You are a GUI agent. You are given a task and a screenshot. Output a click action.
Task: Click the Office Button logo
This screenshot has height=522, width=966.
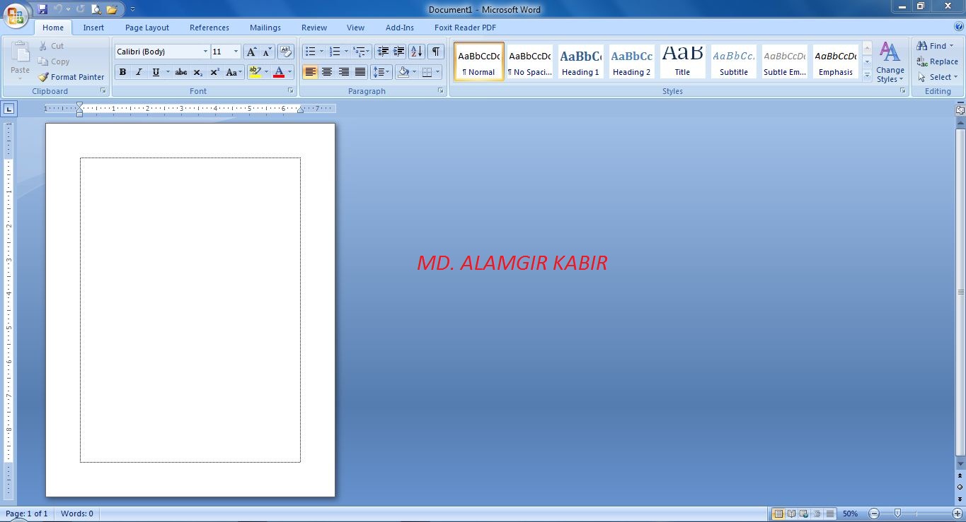coord(15,15)
